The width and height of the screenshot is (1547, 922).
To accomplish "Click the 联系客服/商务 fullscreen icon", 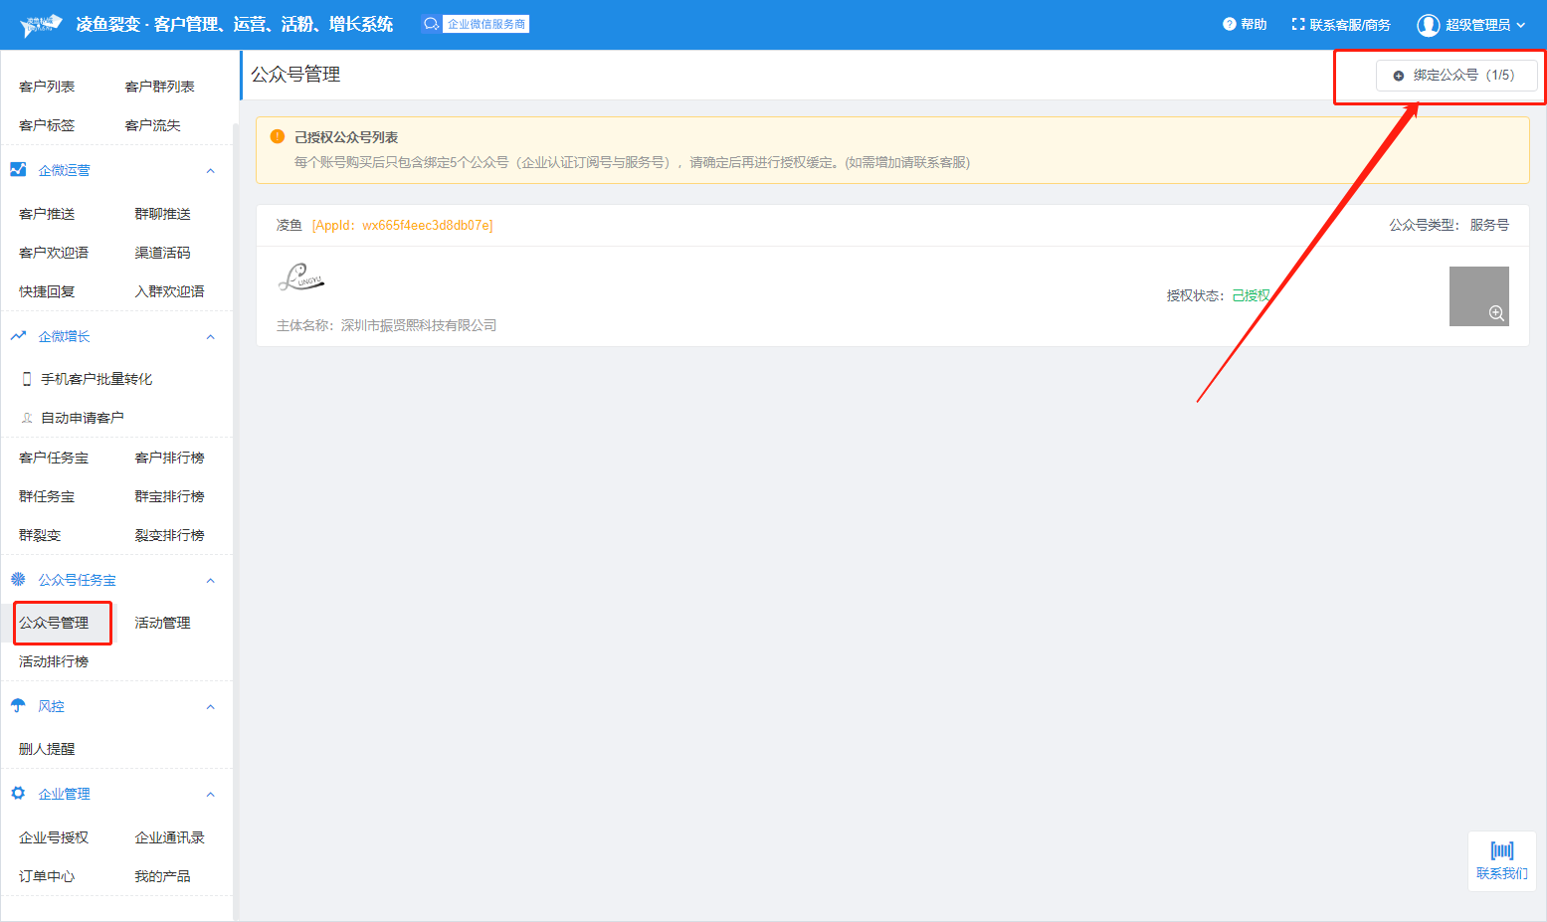I will (x=1297, y=24).
